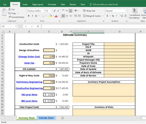Apply Comma Style format
Viewport: 146px width, 124px height.
point(116,16)
